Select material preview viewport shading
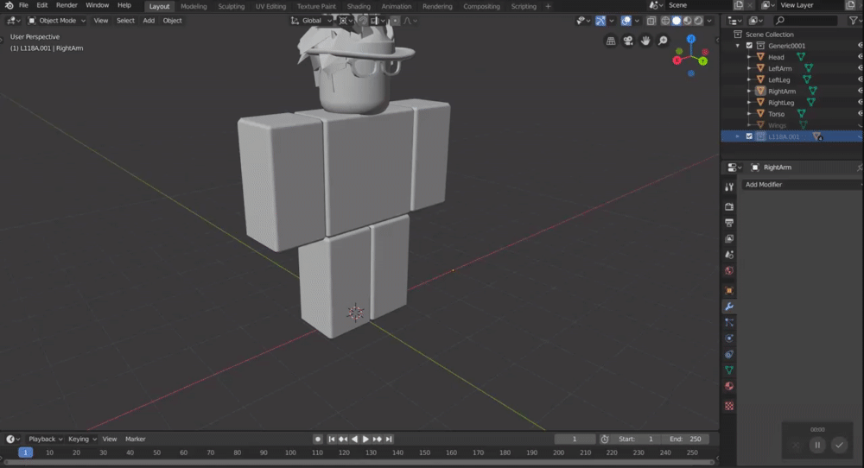 click(687, 21)
